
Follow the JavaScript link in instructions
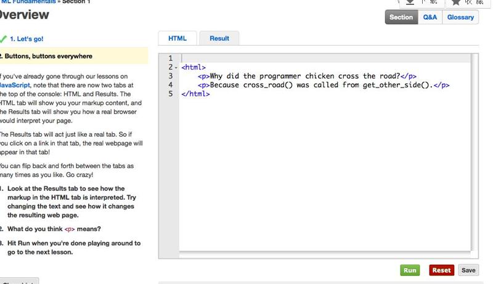[15, 85]
